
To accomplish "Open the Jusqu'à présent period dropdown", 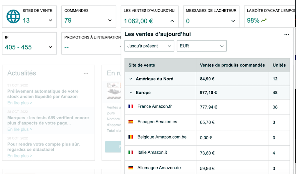I will tap(149, 46).
